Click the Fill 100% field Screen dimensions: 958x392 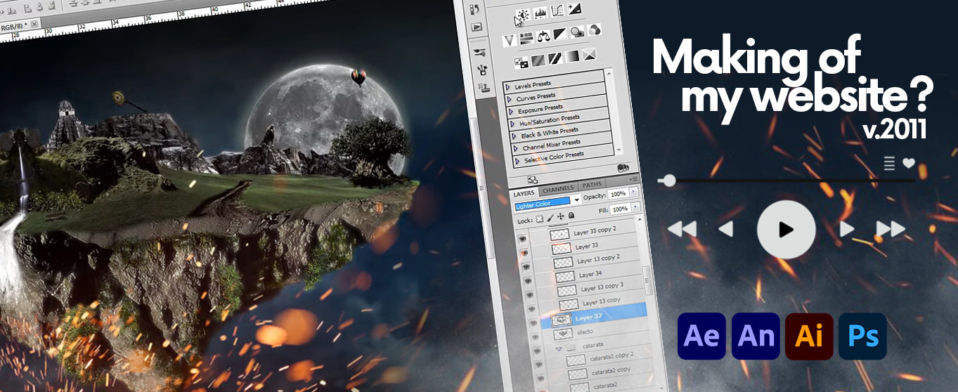[x=619, y=209]
